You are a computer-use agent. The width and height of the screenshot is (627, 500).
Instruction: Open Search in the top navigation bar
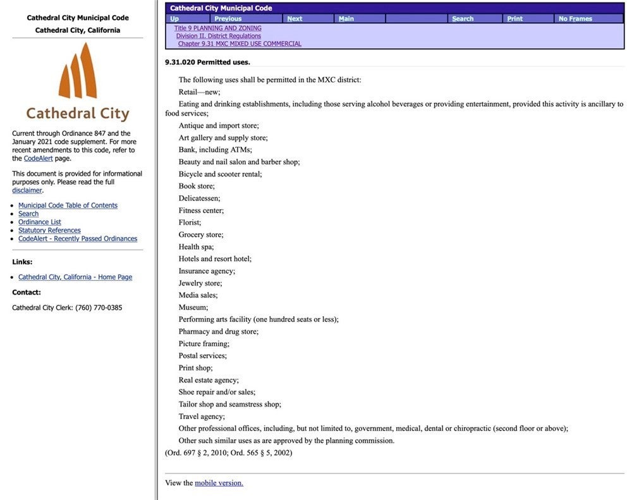tap(463, 19)
